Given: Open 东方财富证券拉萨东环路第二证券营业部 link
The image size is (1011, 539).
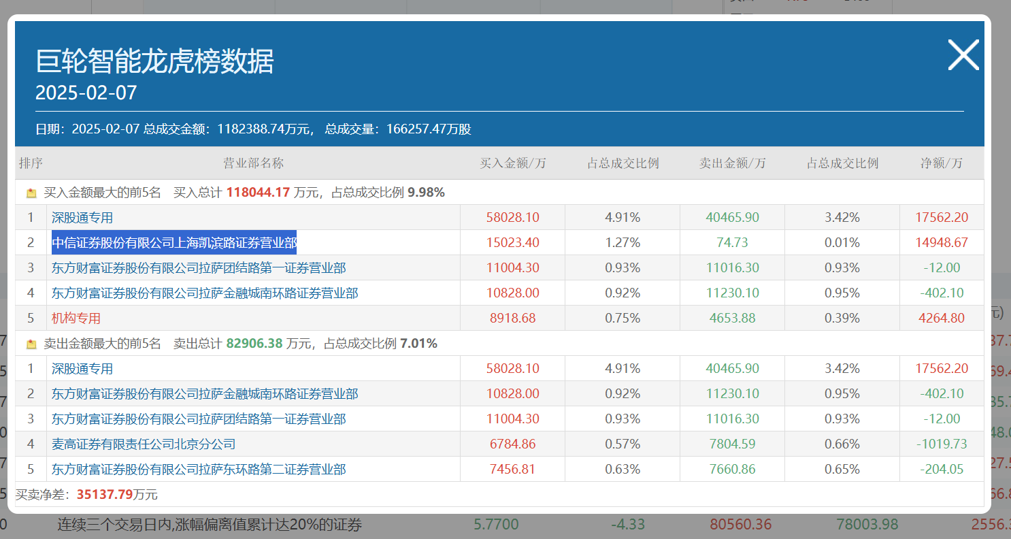Looking at the screenshot, I should point(199,470).
